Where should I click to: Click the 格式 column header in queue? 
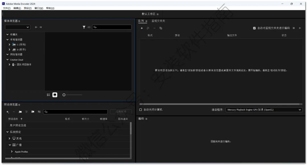150,35
